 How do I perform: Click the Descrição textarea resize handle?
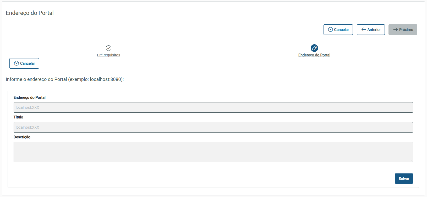(412, 161)
